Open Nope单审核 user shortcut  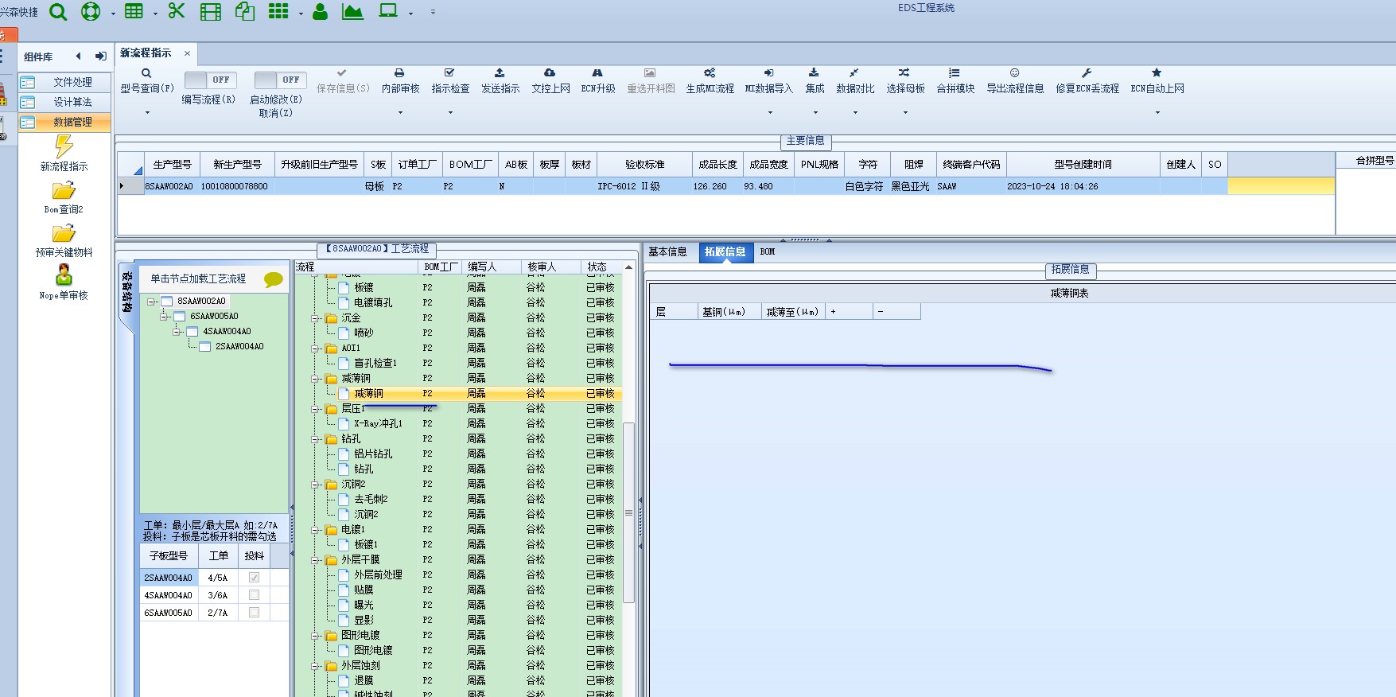(64, 282)
